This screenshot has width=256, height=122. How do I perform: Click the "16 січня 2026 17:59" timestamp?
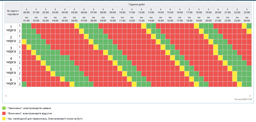pyautogui.click(x=243, y=99)
